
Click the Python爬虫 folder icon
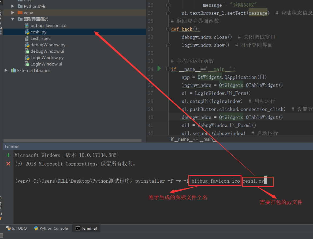pyautogui.click(x=20, y=6)
